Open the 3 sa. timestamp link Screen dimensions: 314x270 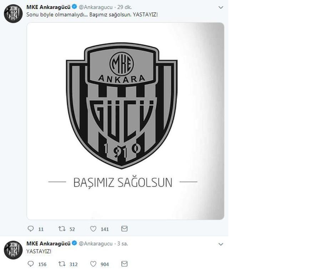tap(122, 244)
